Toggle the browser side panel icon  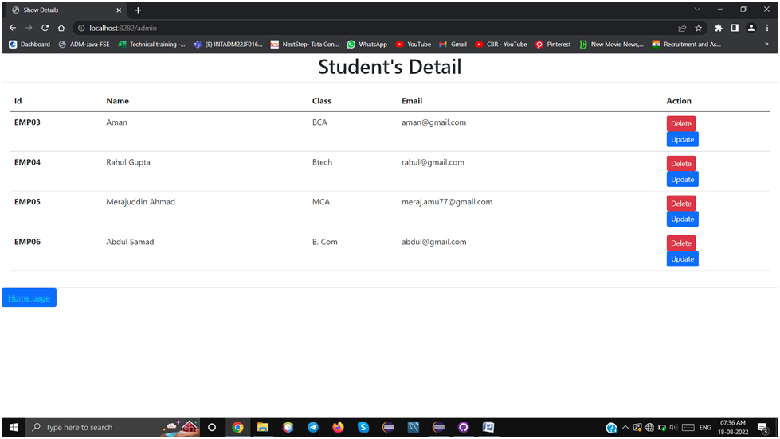[735, 29]
